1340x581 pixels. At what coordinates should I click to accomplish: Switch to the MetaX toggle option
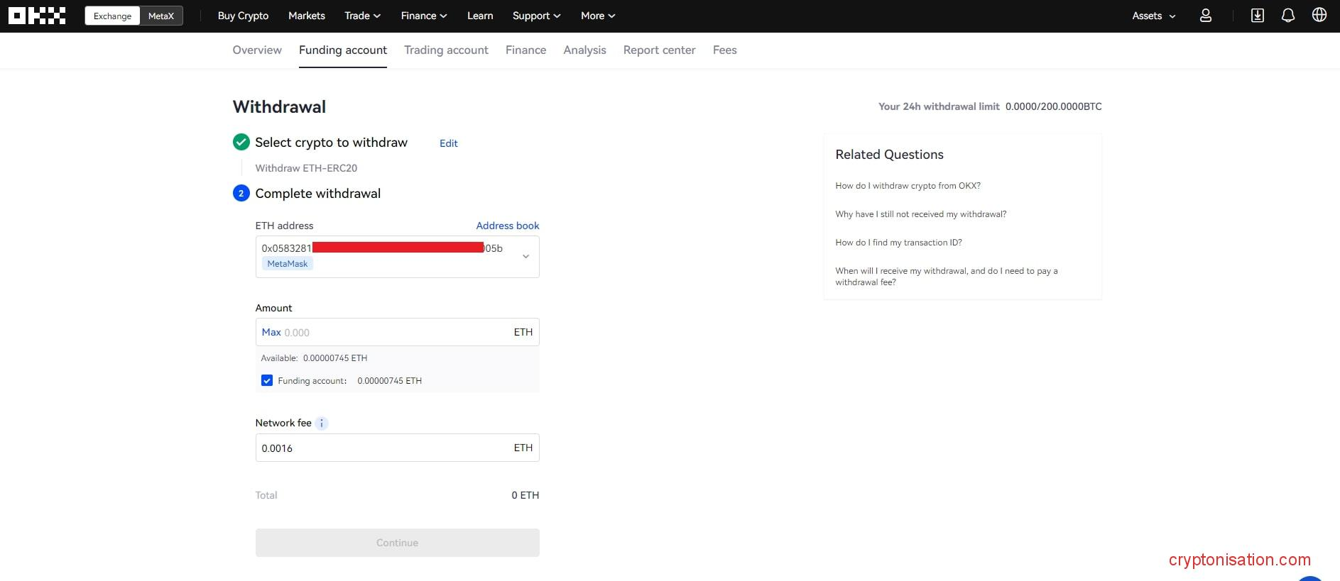coord(161,16)
